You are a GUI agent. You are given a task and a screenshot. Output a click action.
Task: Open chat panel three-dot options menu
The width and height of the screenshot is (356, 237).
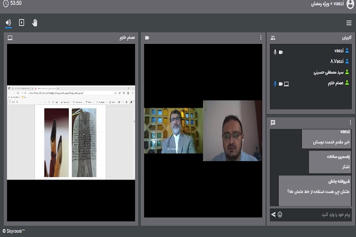(x=349, y=123)
